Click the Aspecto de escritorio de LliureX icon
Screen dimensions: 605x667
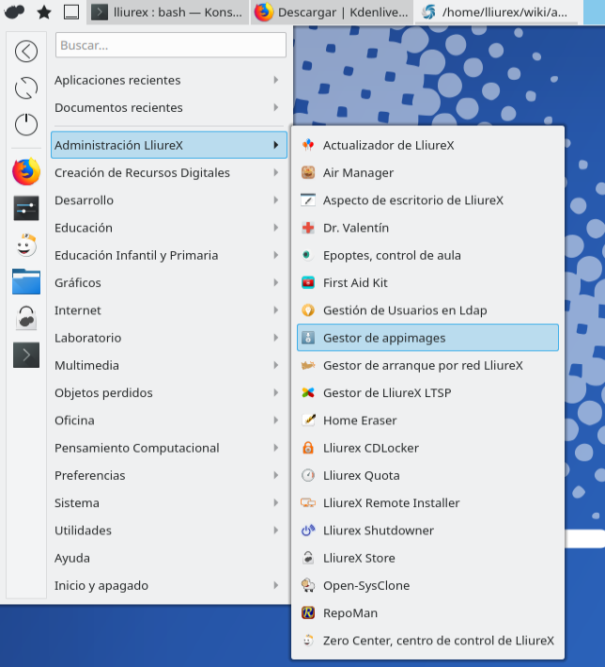[x=308, y=200]
